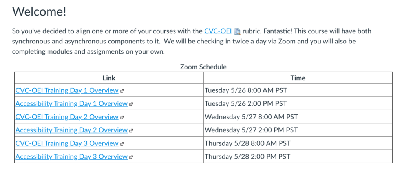Open Accessibility Training Day 3 Overview link
This screenshot has height=170, width=402.
[71, 157]
